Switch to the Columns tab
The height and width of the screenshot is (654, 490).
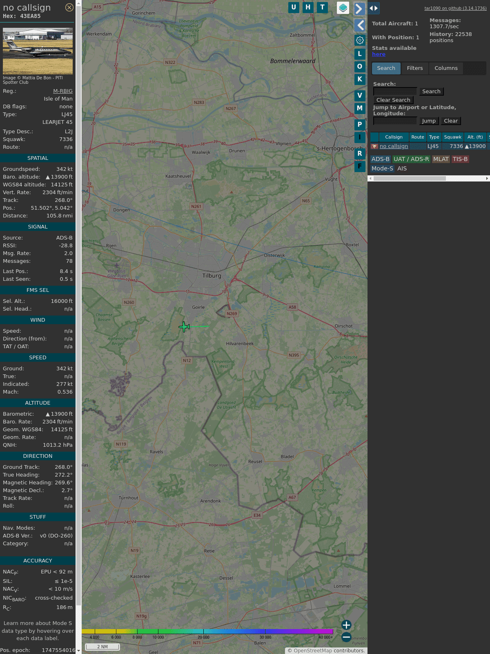tap(446, 68)
